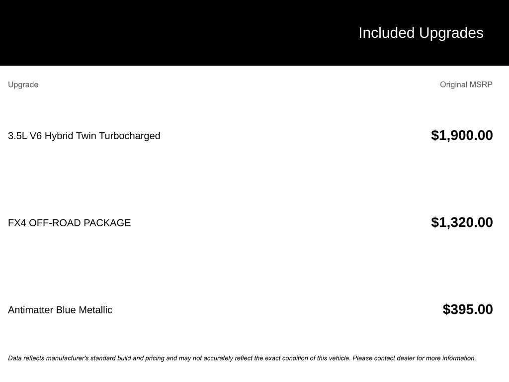Viewport: 509px width, 382px height.
Task: Select the Antimatter Blue Metallic upgrade
Action: pyautogui.click(x=60, y=310)
